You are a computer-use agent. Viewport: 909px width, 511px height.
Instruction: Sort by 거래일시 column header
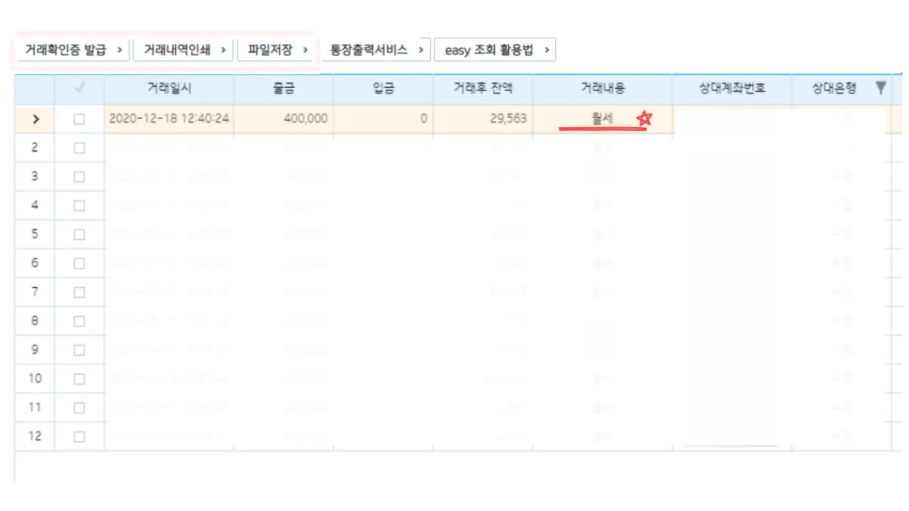click(x=169, y=89)
